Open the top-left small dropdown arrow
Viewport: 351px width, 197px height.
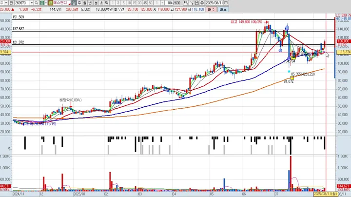[x=6, y=3]
